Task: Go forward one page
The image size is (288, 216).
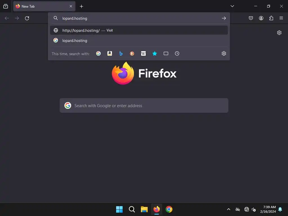Action: point(17,18)
